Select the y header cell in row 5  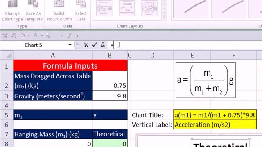tap(110, 115)
